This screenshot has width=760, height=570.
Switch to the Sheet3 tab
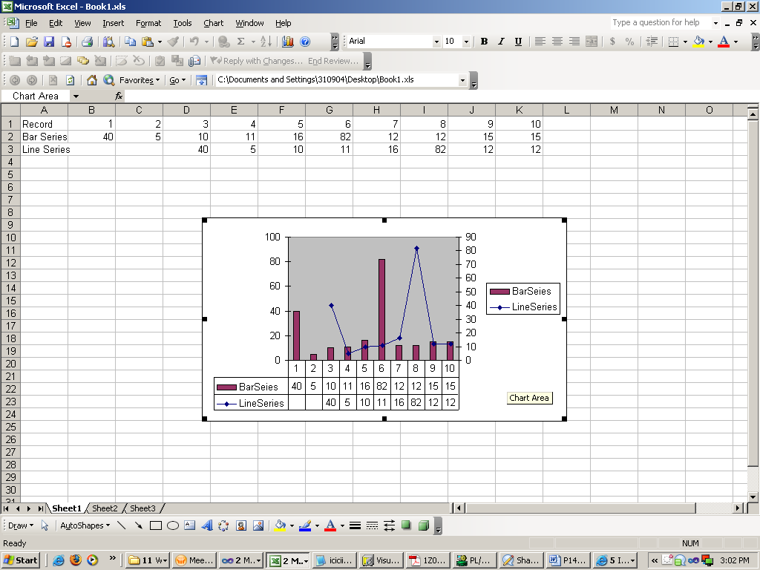point(142,508)
